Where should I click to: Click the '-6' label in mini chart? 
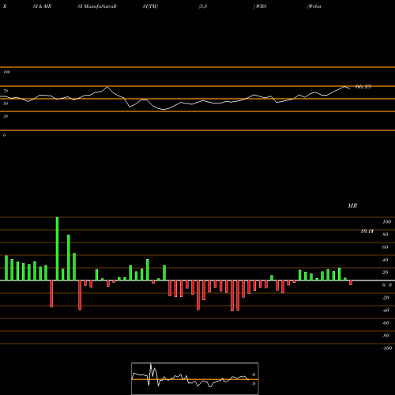click(254, 374)
